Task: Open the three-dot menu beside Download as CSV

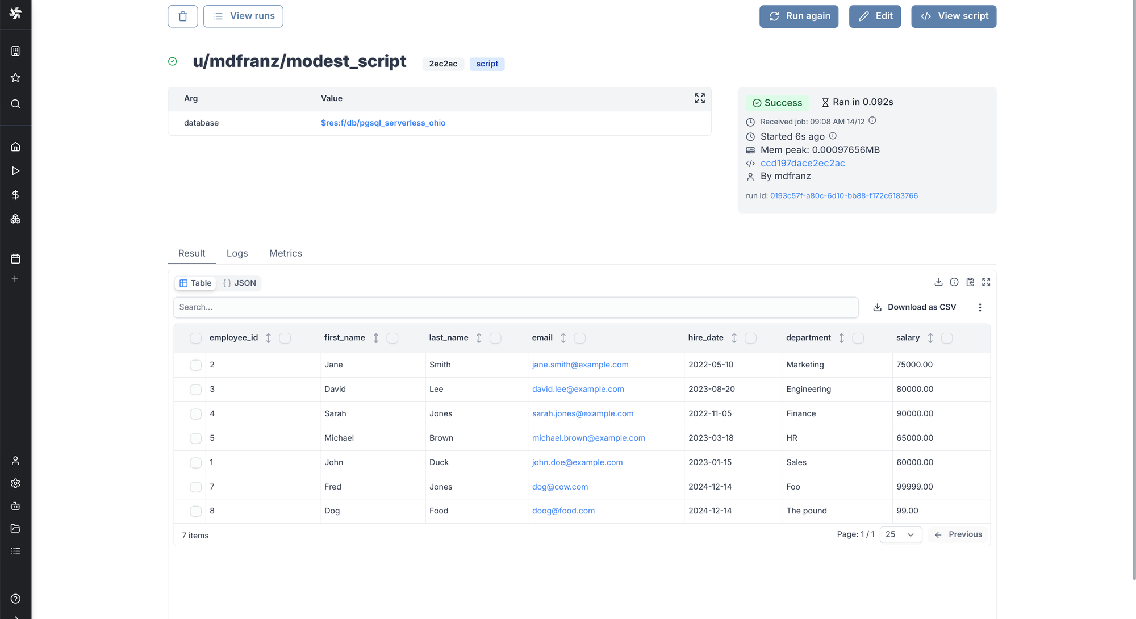Action: (x=980, y=307)
